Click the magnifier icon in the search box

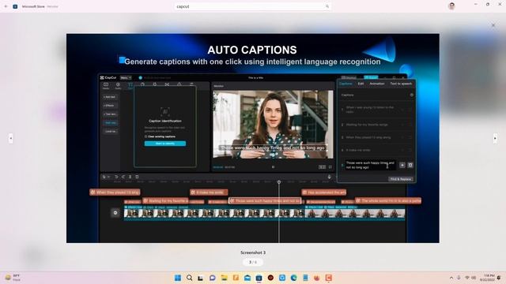[327, 6]
